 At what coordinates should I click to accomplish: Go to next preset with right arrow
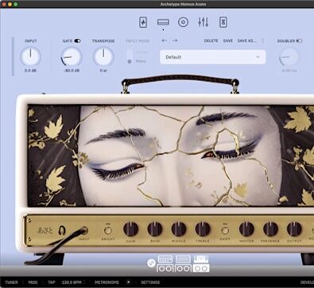[175, 40]
